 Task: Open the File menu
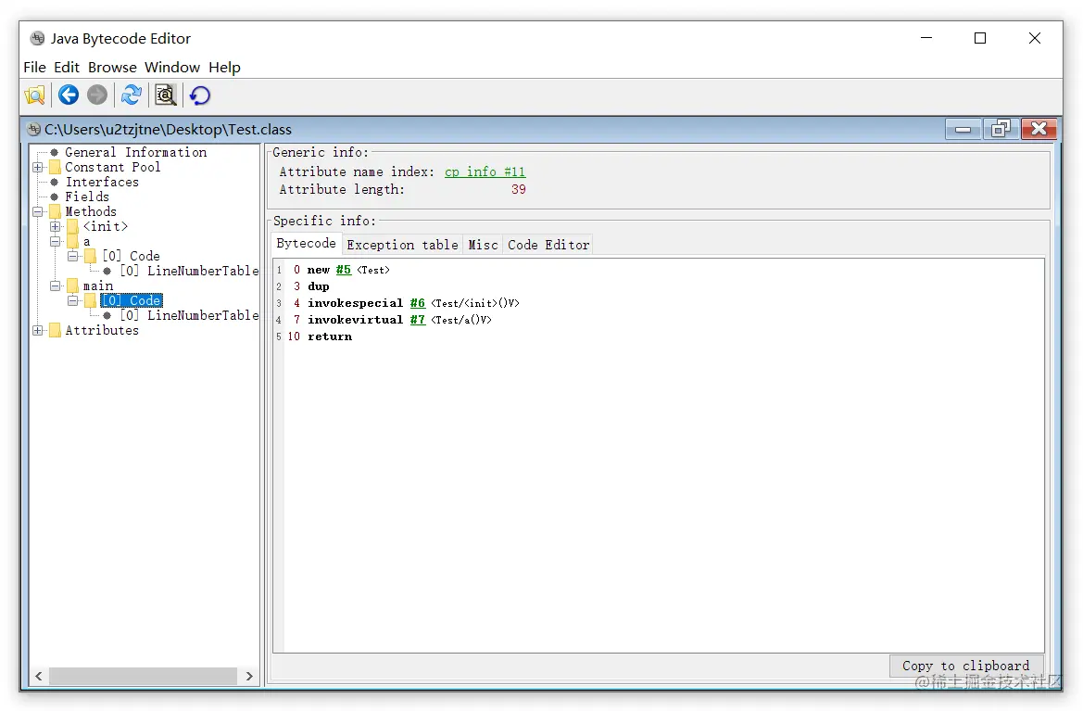point(34,67)
